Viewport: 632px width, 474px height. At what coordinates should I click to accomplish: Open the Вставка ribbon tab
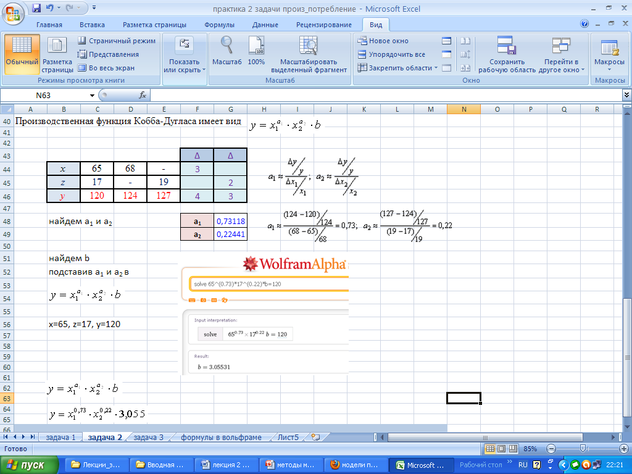[x=92, y=25]
